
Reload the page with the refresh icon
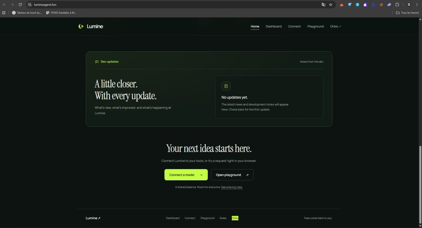[20, 5]
